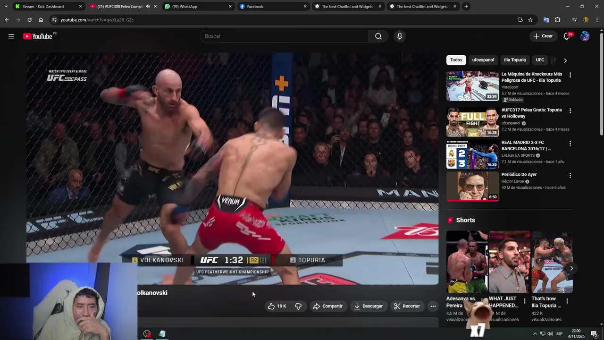Screen dimensions: 604x340
Task: Open the Real Madrid 2-3 FC Barcelona thumbnail
Action: [x=472, y=154]
